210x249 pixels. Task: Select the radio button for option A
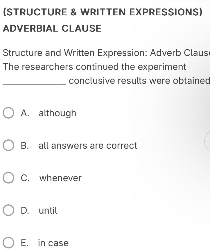(8, 113)
